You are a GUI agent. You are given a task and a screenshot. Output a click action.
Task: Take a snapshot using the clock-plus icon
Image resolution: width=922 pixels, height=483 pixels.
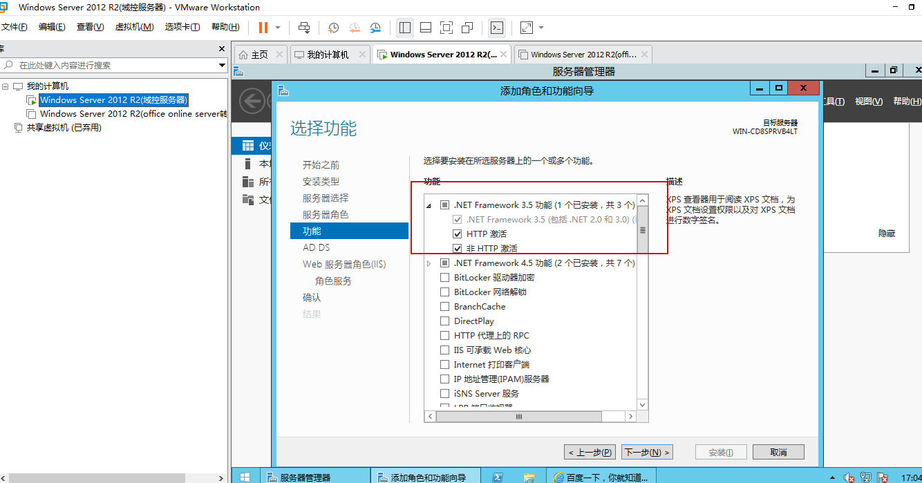click(x=333, y=28)
